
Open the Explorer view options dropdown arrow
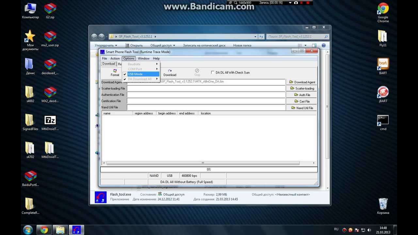(x=305, y=45)
